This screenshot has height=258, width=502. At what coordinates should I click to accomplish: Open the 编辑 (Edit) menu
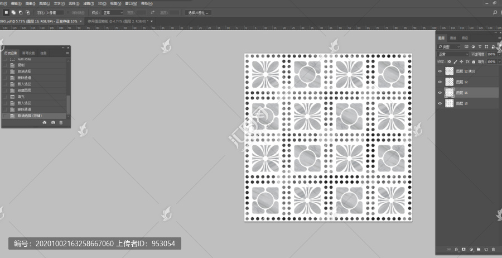pos(16,3)
